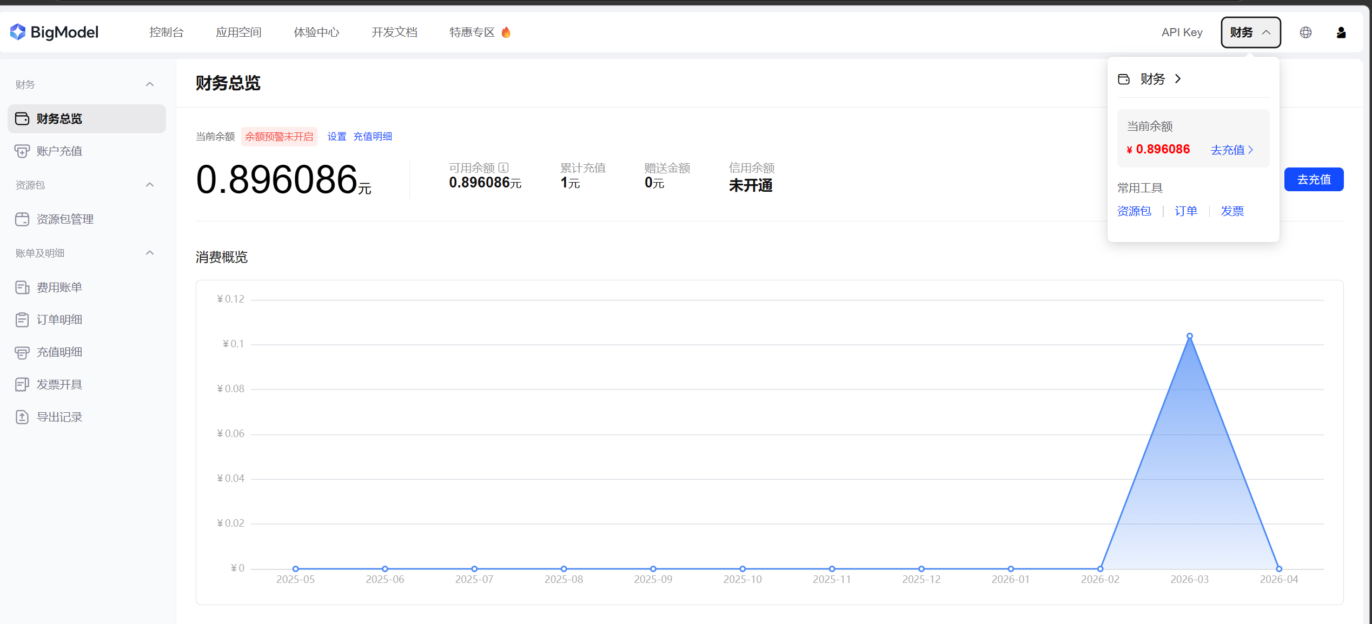
Task: Click the blue 去充值 button
Action: coord(1314,179)
